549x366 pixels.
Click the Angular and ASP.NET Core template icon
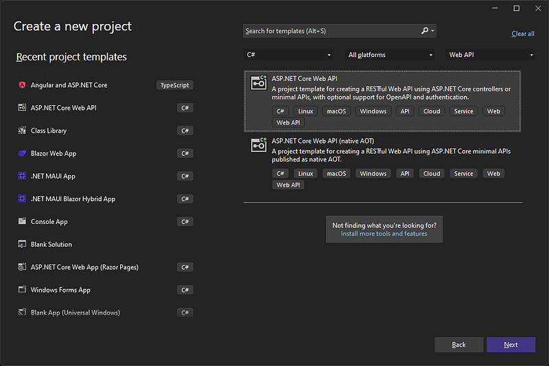(x=22, y=85)
